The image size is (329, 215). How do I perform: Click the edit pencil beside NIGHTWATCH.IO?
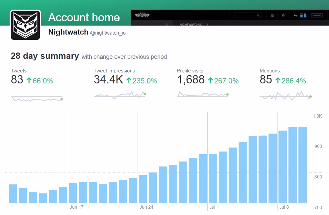pyautogui.click(x=207, y=24)
